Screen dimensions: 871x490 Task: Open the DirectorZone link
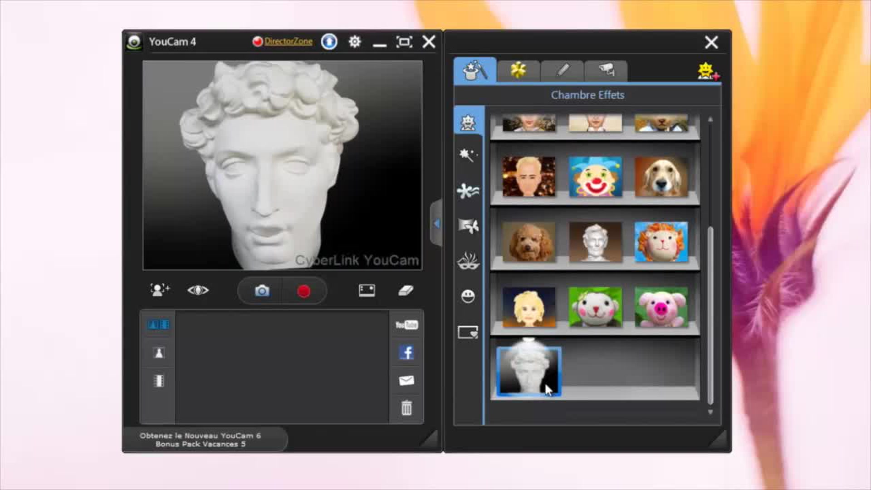(287, 41)
